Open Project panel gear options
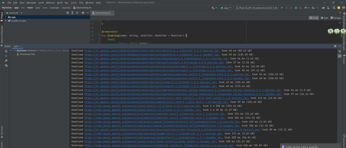The image size is (346, 148). 83,13
